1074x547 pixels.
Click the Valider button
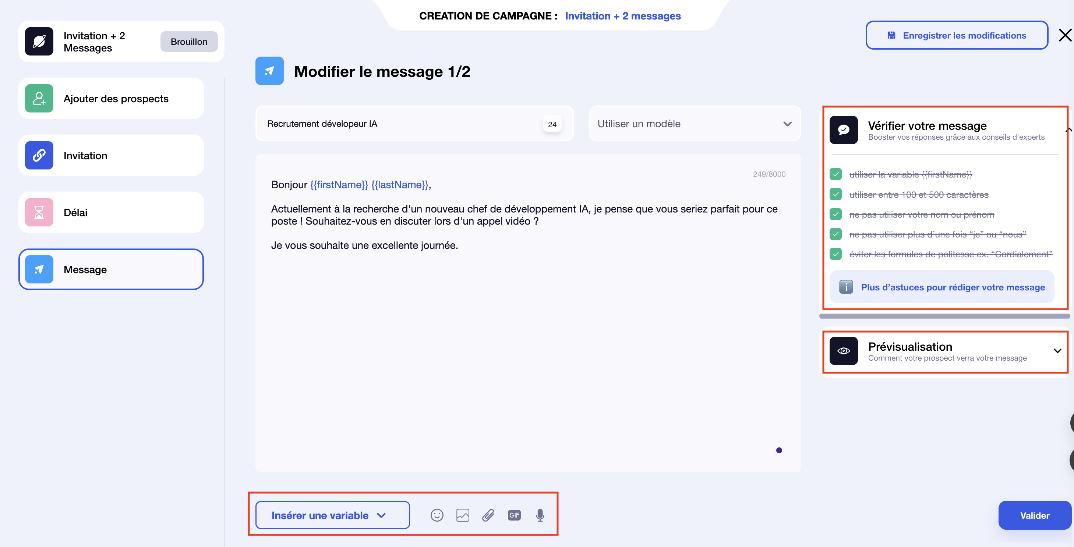coord(1034,515)
